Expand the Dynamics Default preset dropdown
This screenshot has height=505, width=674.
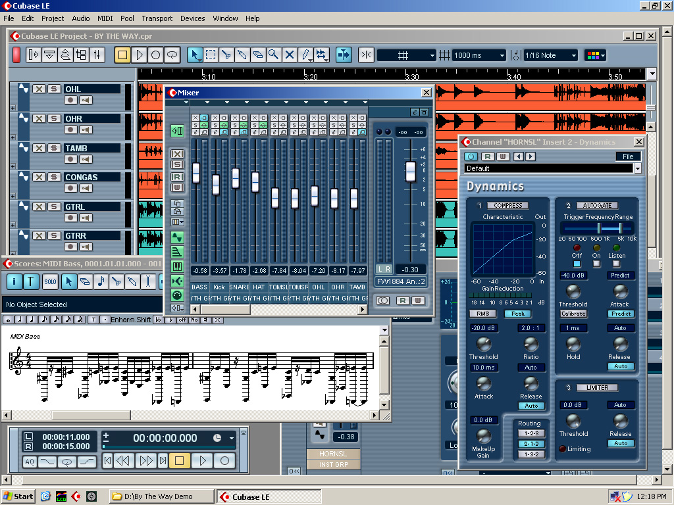(636, 168)
